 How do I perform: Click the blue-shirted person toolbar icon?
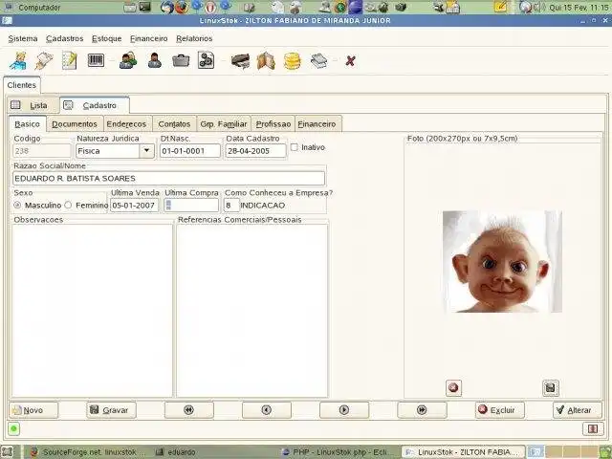[x=18, y=61]
